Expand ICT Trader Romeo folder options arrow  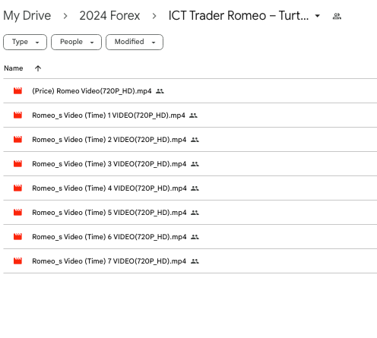[317, 16]
